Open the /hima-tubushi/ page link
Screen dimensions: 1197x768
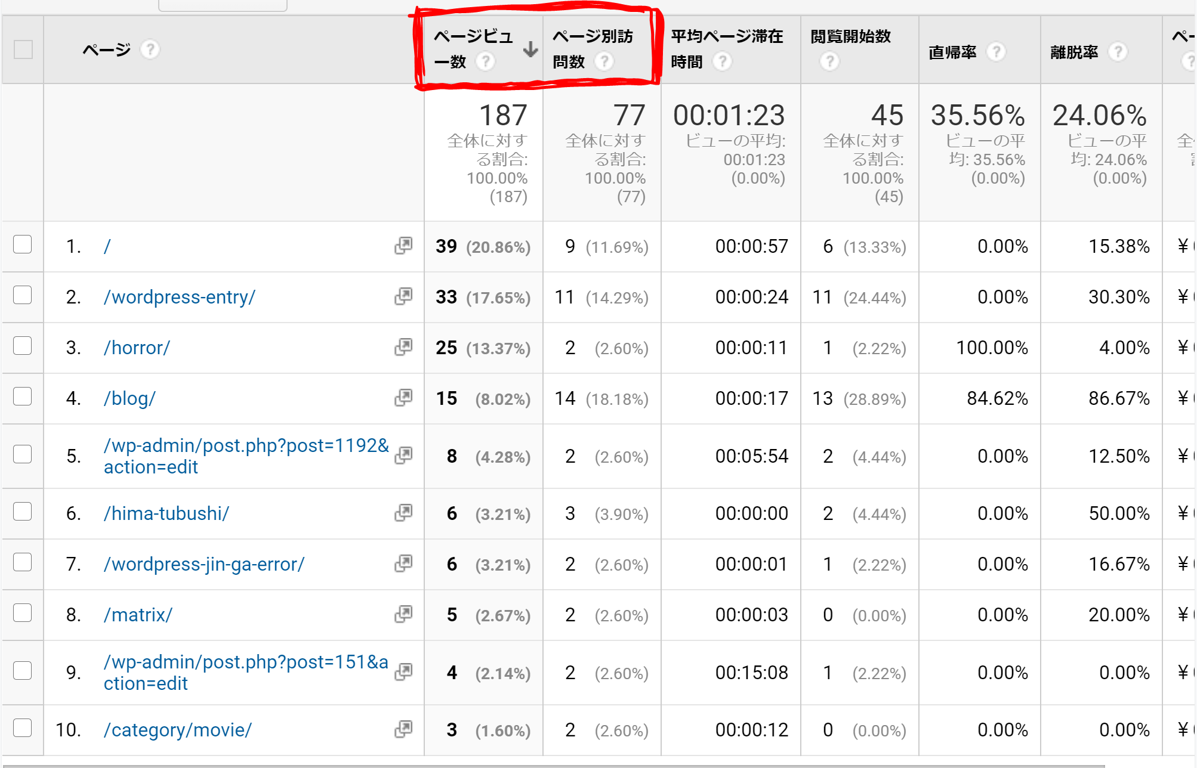click(166, 513)
